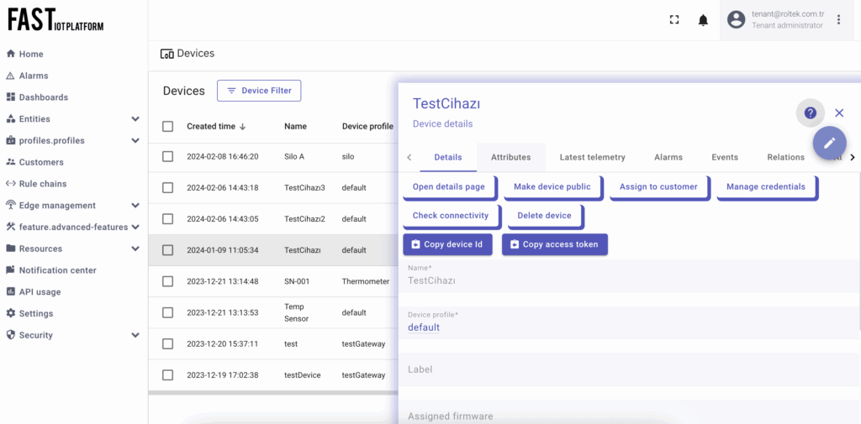Close the TestCihazı details panel
The height and width of the screenshot is (424, 861).
pos(839,113)
